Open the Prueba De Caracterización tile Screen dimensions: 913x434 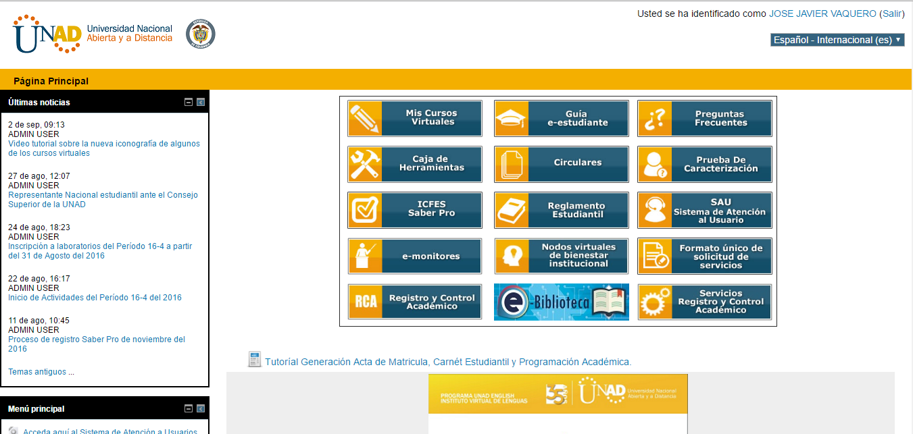705,164
